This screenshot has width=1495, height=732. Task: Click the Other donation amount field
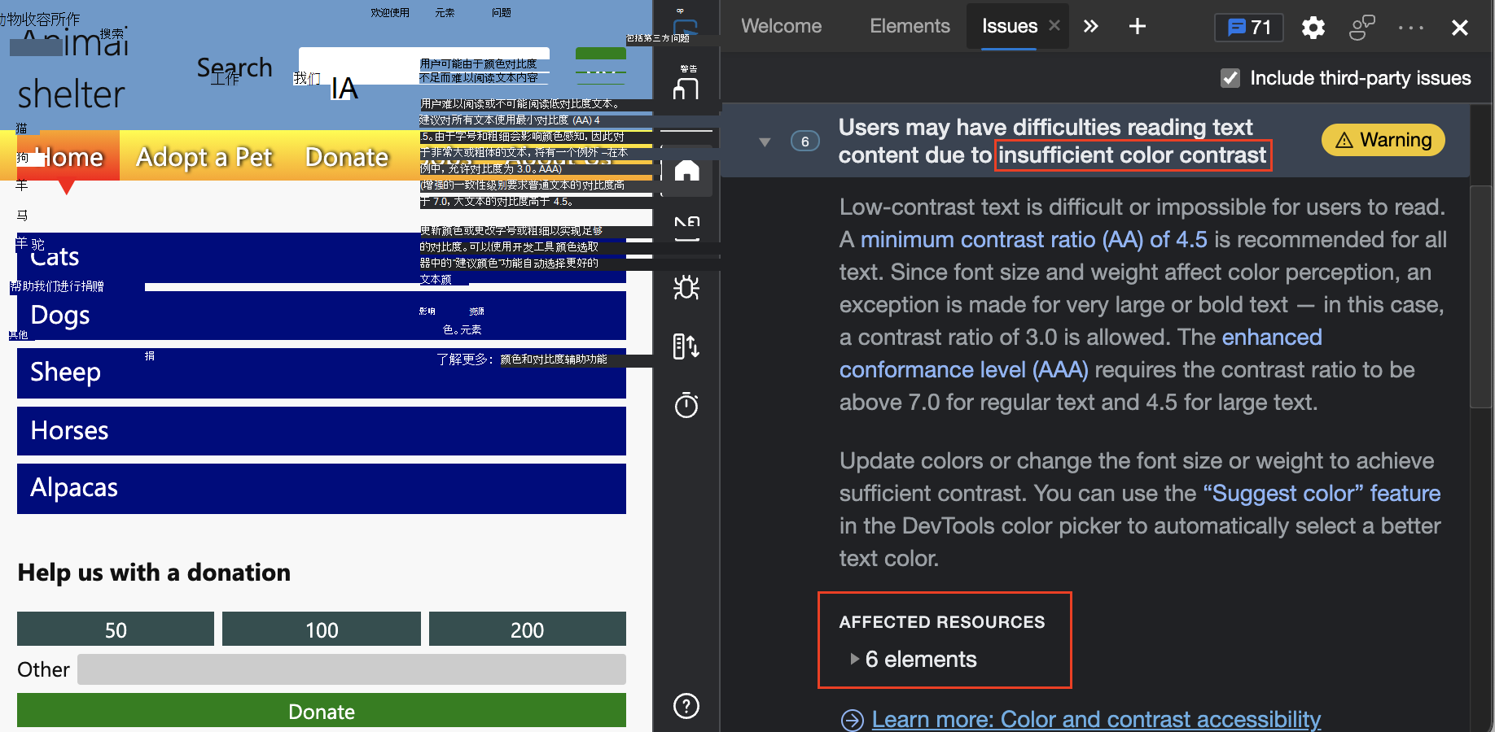coord(352,669)
